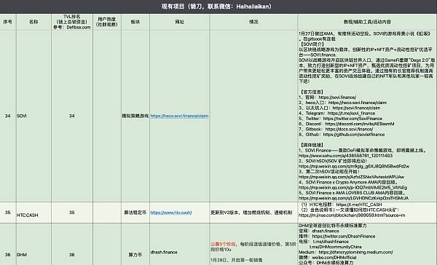Select the 板块 column header
This screenshot has width=437, height=265.
[x=135, y=22]
